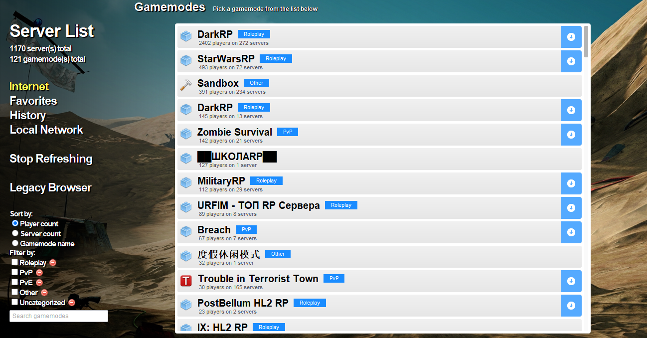
Task: Switch to the Internet server list
Action: coord(29,87)
